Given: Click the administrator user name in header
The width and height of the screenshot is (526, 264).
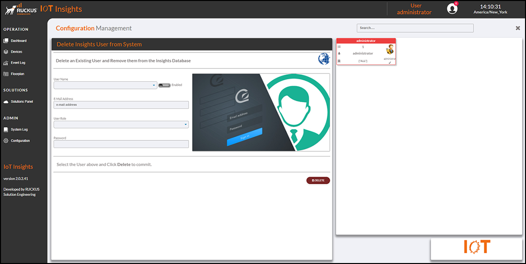Looking at the screenshot, I should pos(414,12).
